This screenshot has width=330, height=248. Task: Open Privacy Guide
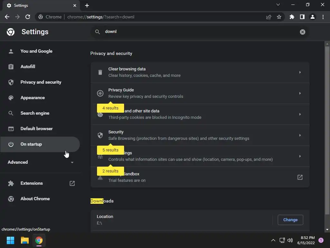click(200, 93)
